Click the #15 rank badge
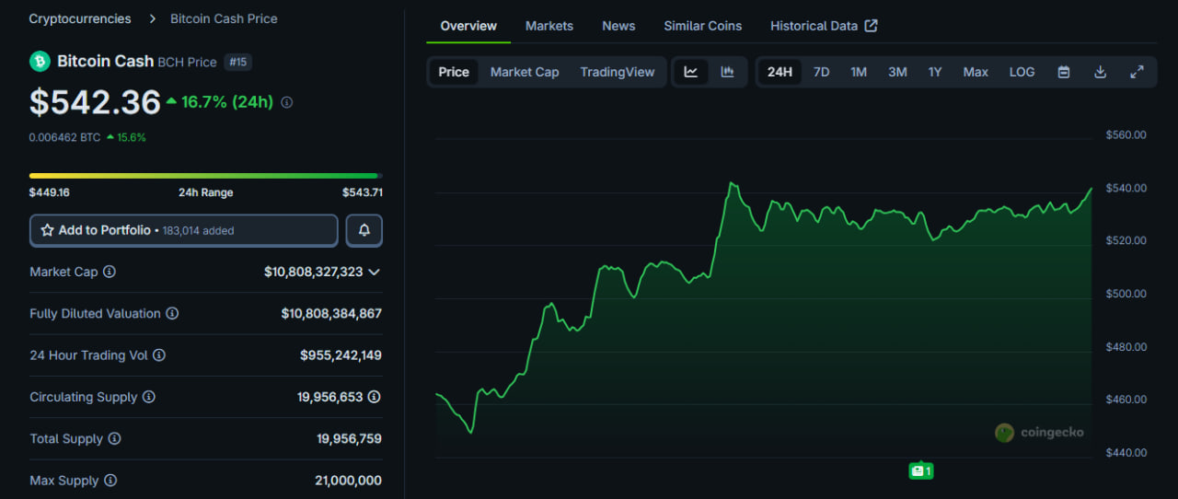 tap(237, 62)
